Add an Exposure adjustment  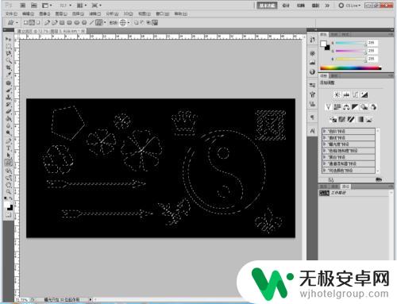tap(364, 94)
